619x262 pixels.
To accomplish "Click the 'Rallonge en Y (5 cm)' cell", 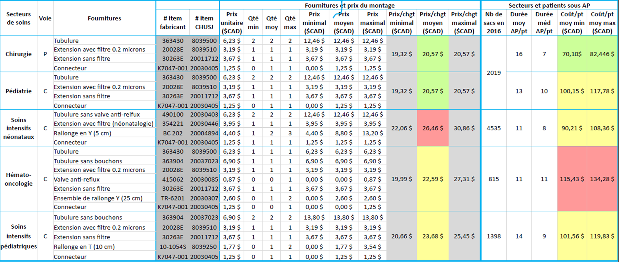I will (x=83, y=133).
